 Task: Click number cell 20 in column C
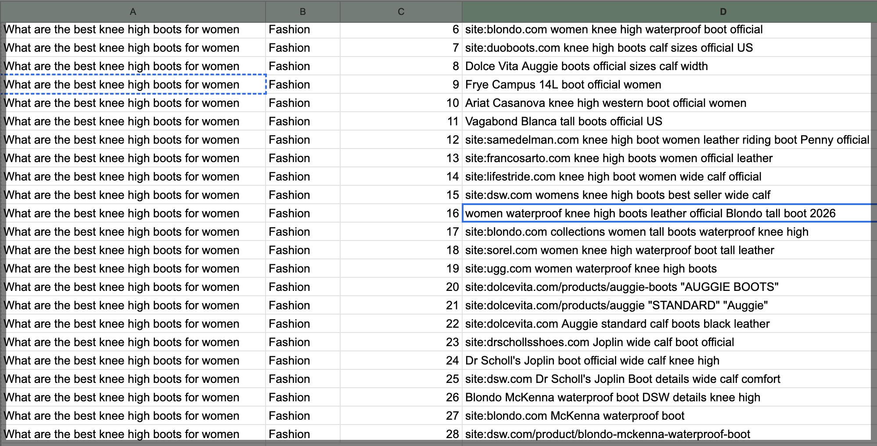point(401,287)
